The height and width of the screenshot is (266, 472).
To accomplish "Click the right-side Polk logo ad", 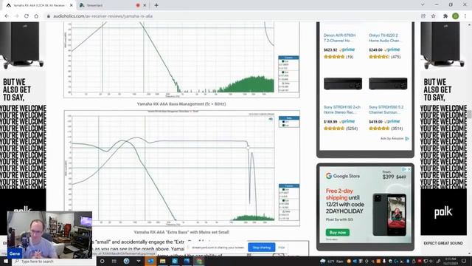I will pos(443,212).
